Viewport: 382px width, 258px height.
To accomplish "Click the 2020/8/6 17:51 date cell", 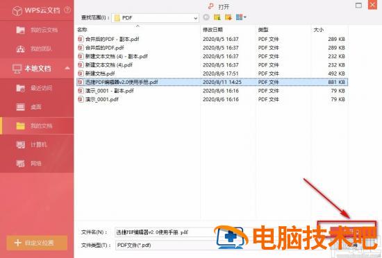I will [220, 74].
